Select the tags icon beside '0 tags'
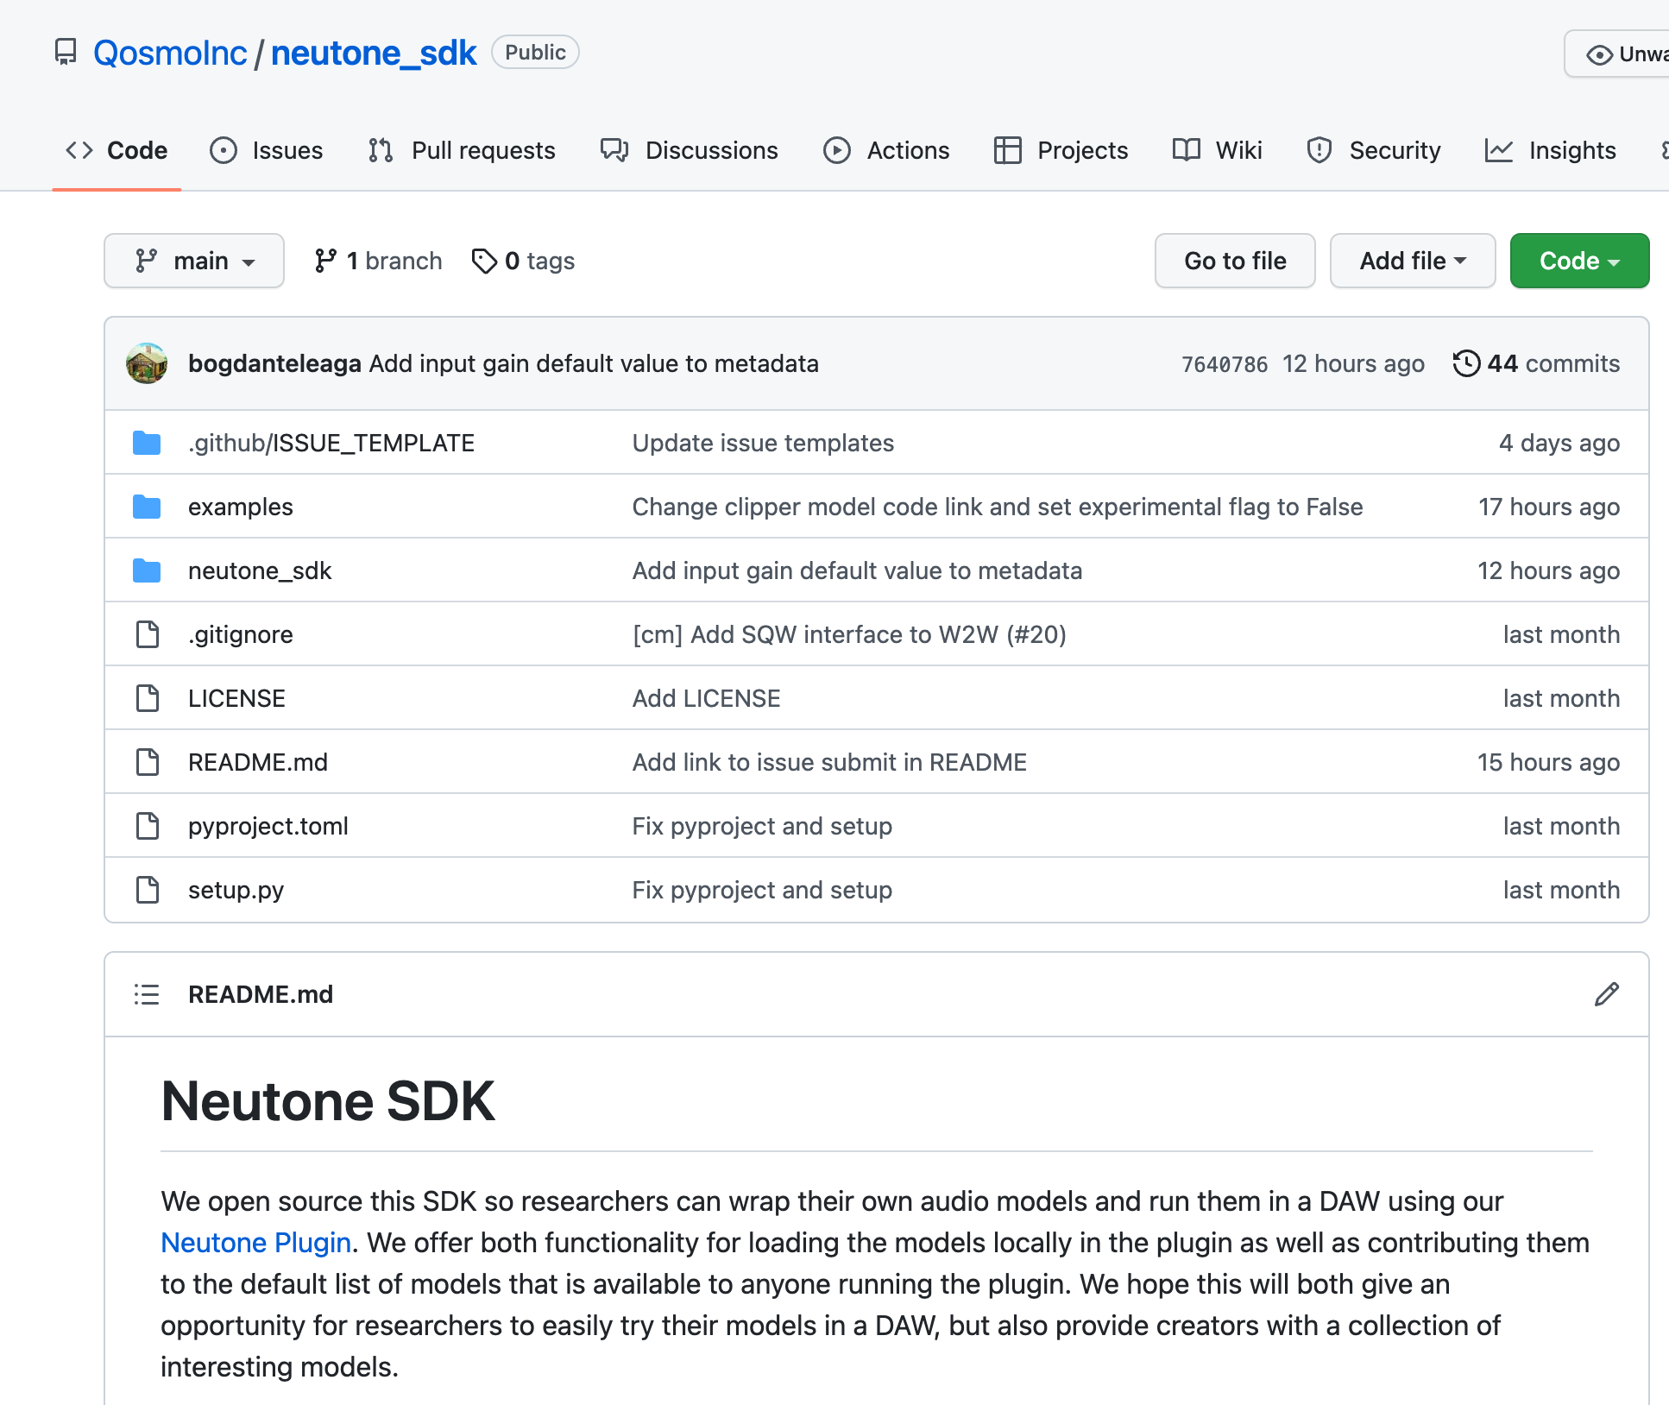The width and height of the screenshot is (1669, 1405). coord(485,260)
